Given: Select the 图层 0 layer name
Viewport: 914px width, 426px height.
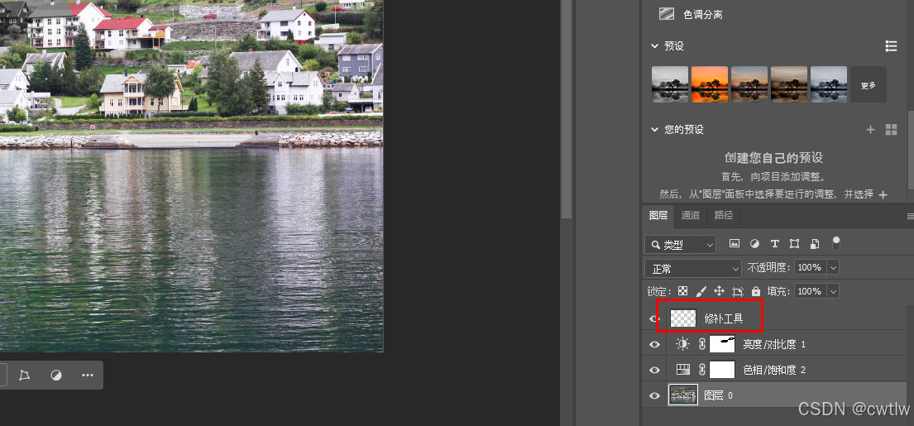Looking at the screenshot, I should click(x=719, y=395).
